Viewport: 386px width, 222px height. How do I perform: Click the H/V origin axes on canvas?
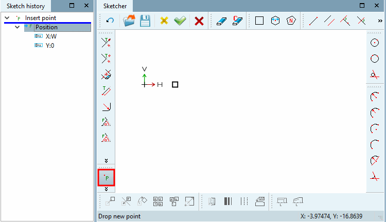point(152,77)
